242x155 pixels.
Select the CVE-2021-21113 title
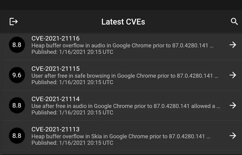(x=55, y=129)
